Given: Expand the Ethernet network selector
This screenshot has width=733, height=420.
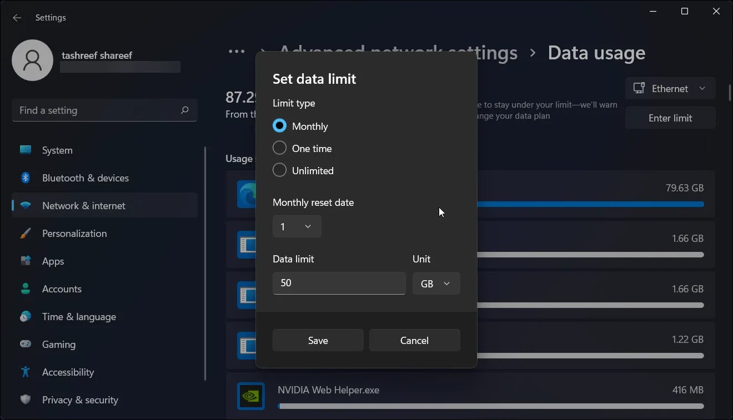Looking at the screenshot, I should (670, 88).
